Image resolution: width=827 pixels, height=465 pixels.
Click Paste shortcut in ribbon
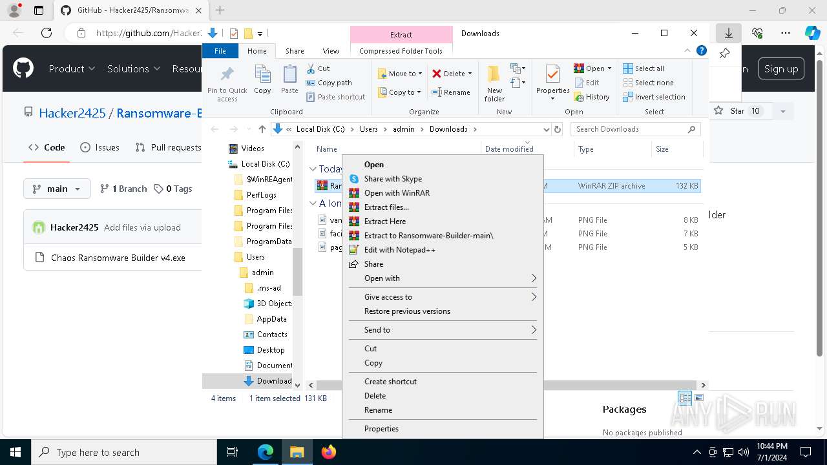click(x=335, y=97)
